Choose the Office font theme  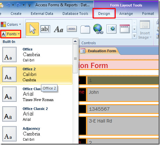tap(36, 54)
